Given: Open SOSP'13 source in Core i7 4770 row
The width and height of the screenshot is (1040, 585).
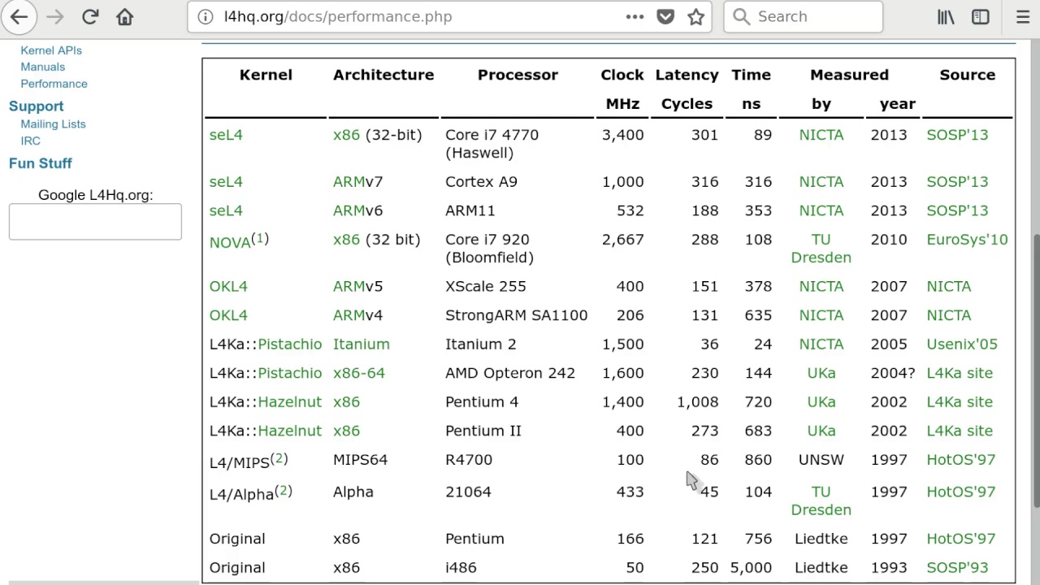Looking at the screenshot, I should click(957, 135).
